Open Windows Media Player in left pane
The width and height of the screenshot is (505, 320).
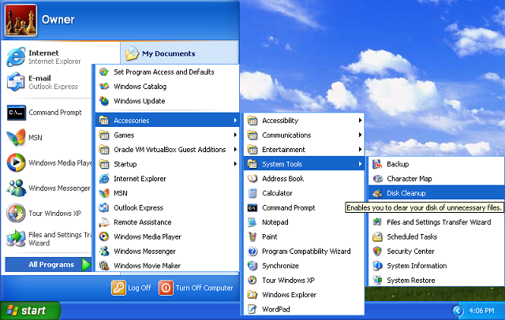tap(48, 162)
